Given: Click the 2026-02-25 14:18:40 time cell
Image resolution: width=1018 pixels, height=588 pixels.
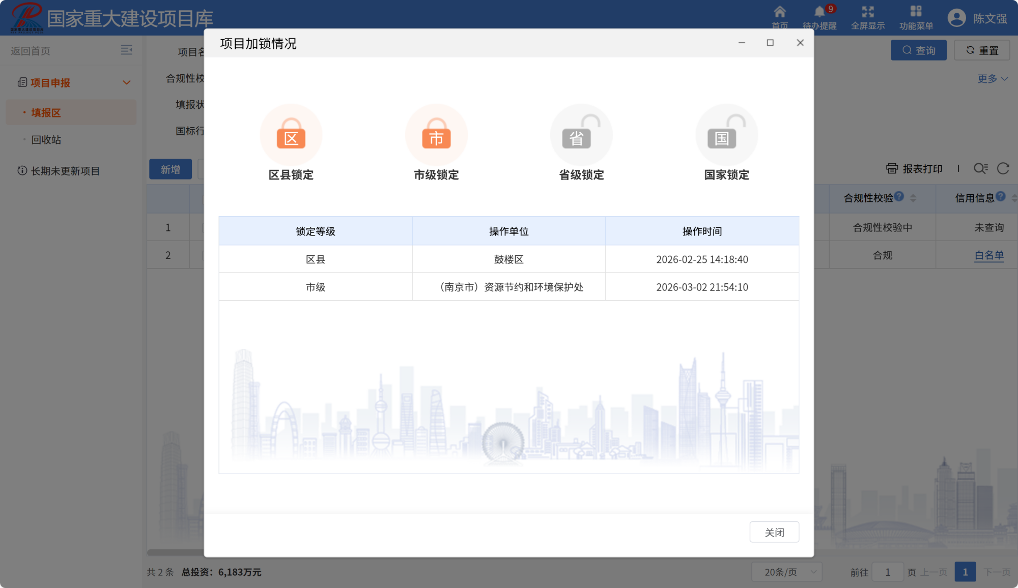Looking at the screenshot, I should point(702,259).
